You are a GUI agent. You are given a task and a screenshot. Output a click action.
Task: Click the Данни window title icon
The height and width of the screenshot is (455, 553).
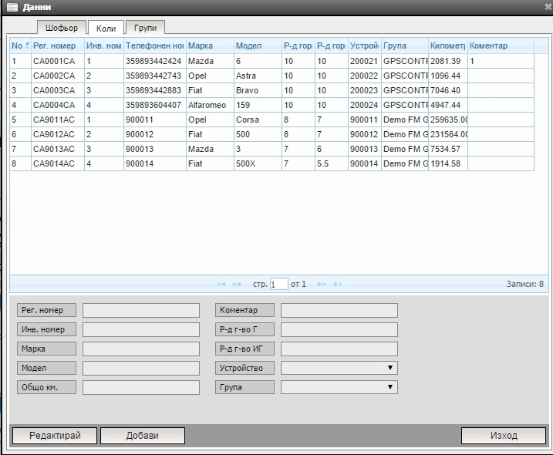point(12,8)
